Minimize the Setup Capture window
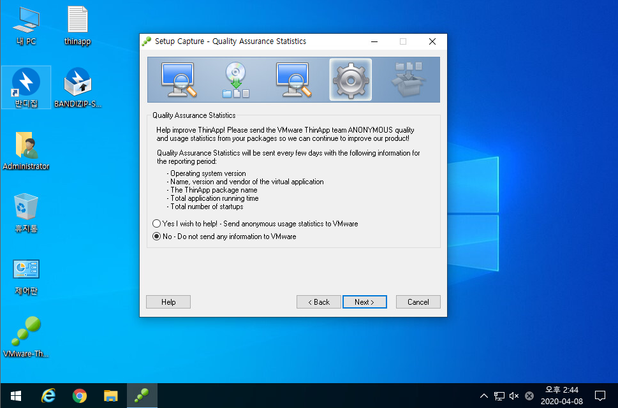 374,41
